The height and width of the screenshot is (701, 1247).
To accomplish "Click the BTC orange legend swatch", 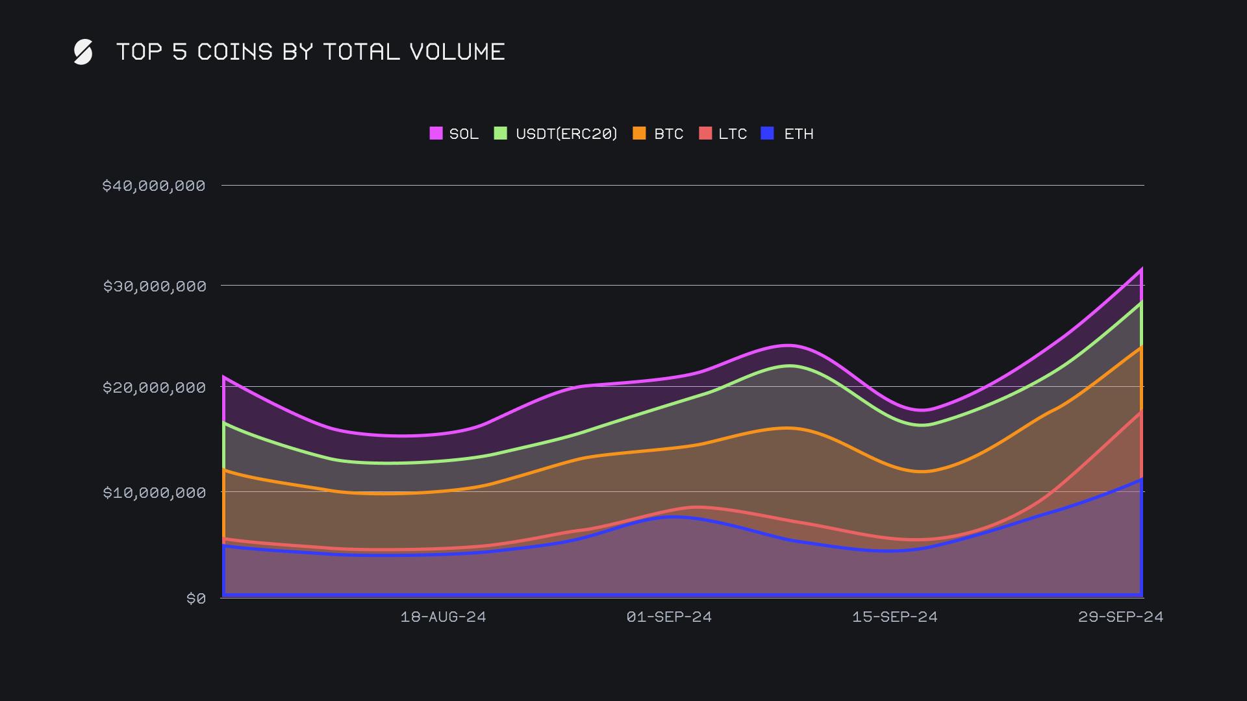I will tap(639, 134).
